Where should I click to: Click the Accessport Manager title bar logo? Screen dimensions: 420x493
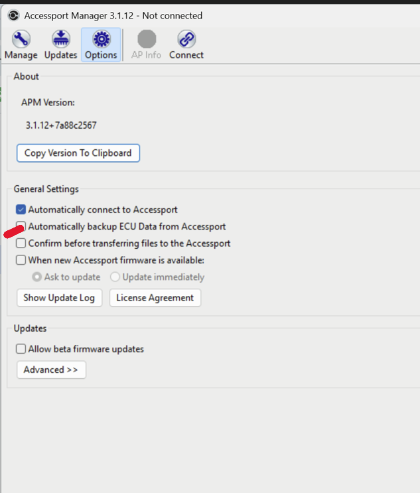tap(13, 15)
